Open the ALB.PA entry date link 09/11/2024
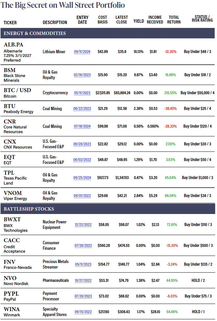 (82, 52)
